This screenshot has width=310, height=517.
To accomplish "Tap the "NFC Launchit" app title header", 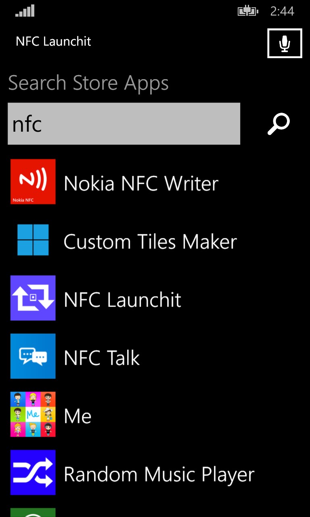I will (x=53, y=41).
